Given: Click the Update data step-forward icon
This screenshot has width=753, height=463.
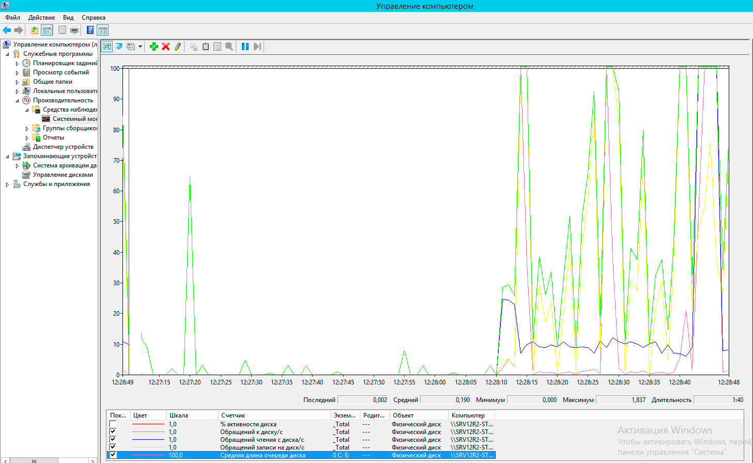Looking at the screenshot, I should click(x=257, y=47).
